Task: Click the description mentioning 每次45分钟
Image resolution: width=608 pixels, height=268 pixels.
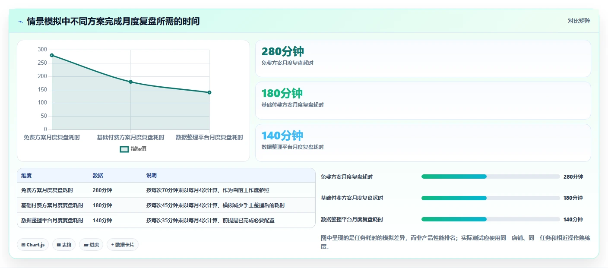Action: tap(215, 205)
